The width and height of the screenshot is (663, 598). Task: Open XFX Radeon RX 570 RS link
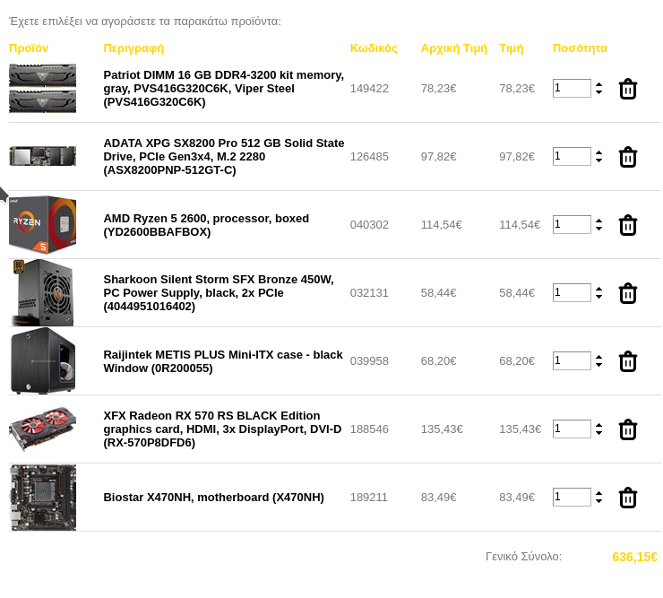pos(222,429)
